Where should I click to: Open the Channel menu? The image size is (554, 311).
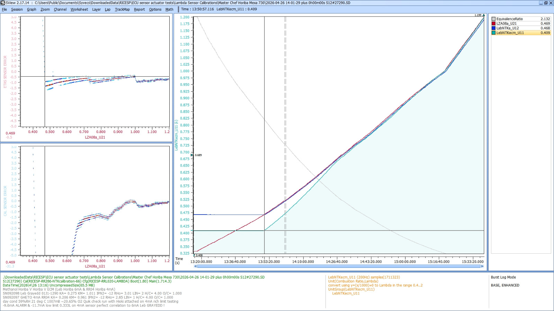tap(60, 9)
